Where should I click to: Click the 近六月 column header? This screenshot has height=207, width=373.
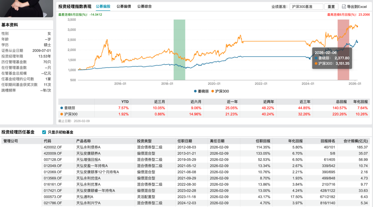point(196,102)
